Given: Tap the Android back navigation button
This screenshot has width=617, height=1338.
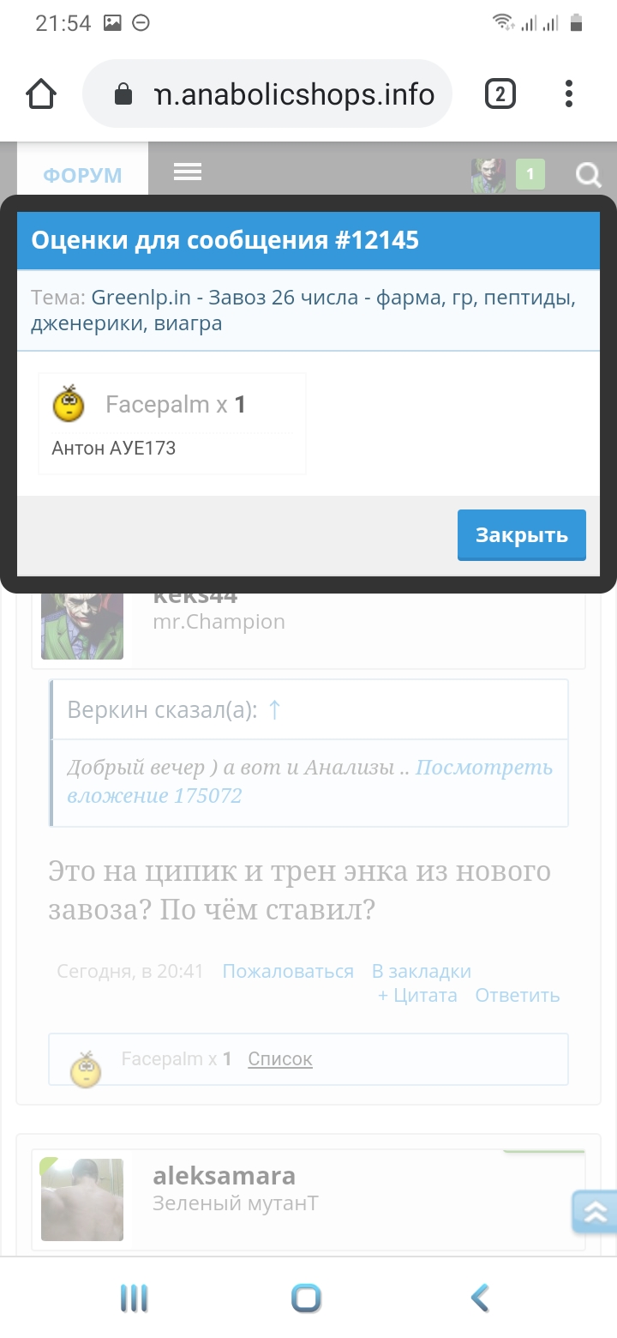Looking at the screenshot, I should (x=480, y=1299).
